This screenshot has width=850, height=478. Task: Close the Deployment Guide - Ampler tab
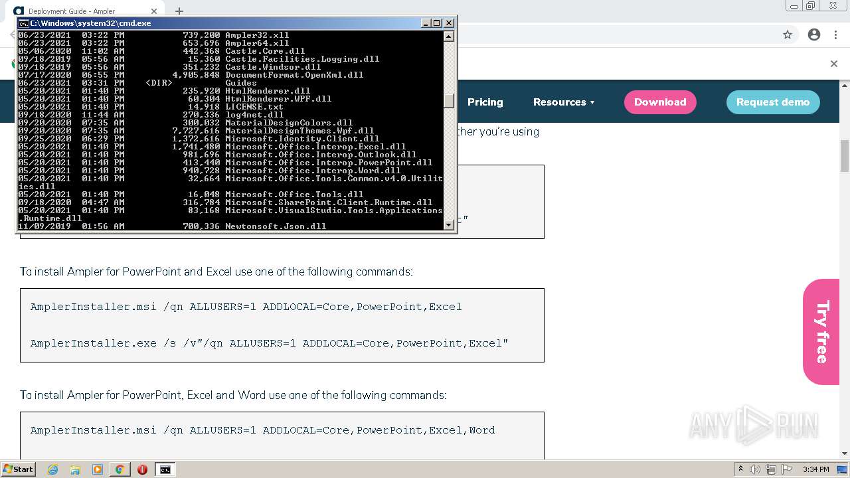pos(154,11)
